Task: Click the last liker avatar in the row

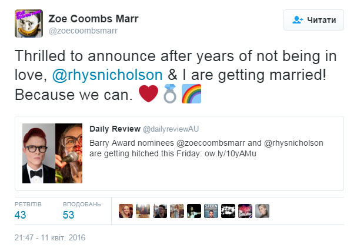Action: [x=262, y=211]
